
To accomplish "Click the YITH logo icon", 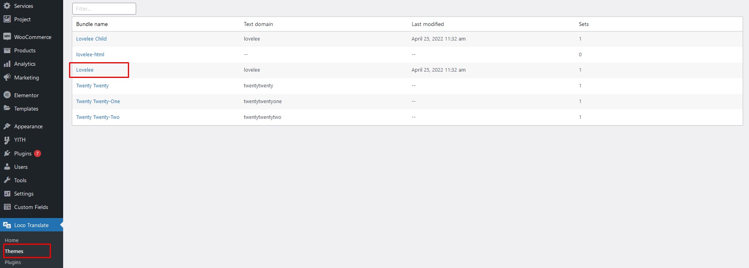I will 7,140.
